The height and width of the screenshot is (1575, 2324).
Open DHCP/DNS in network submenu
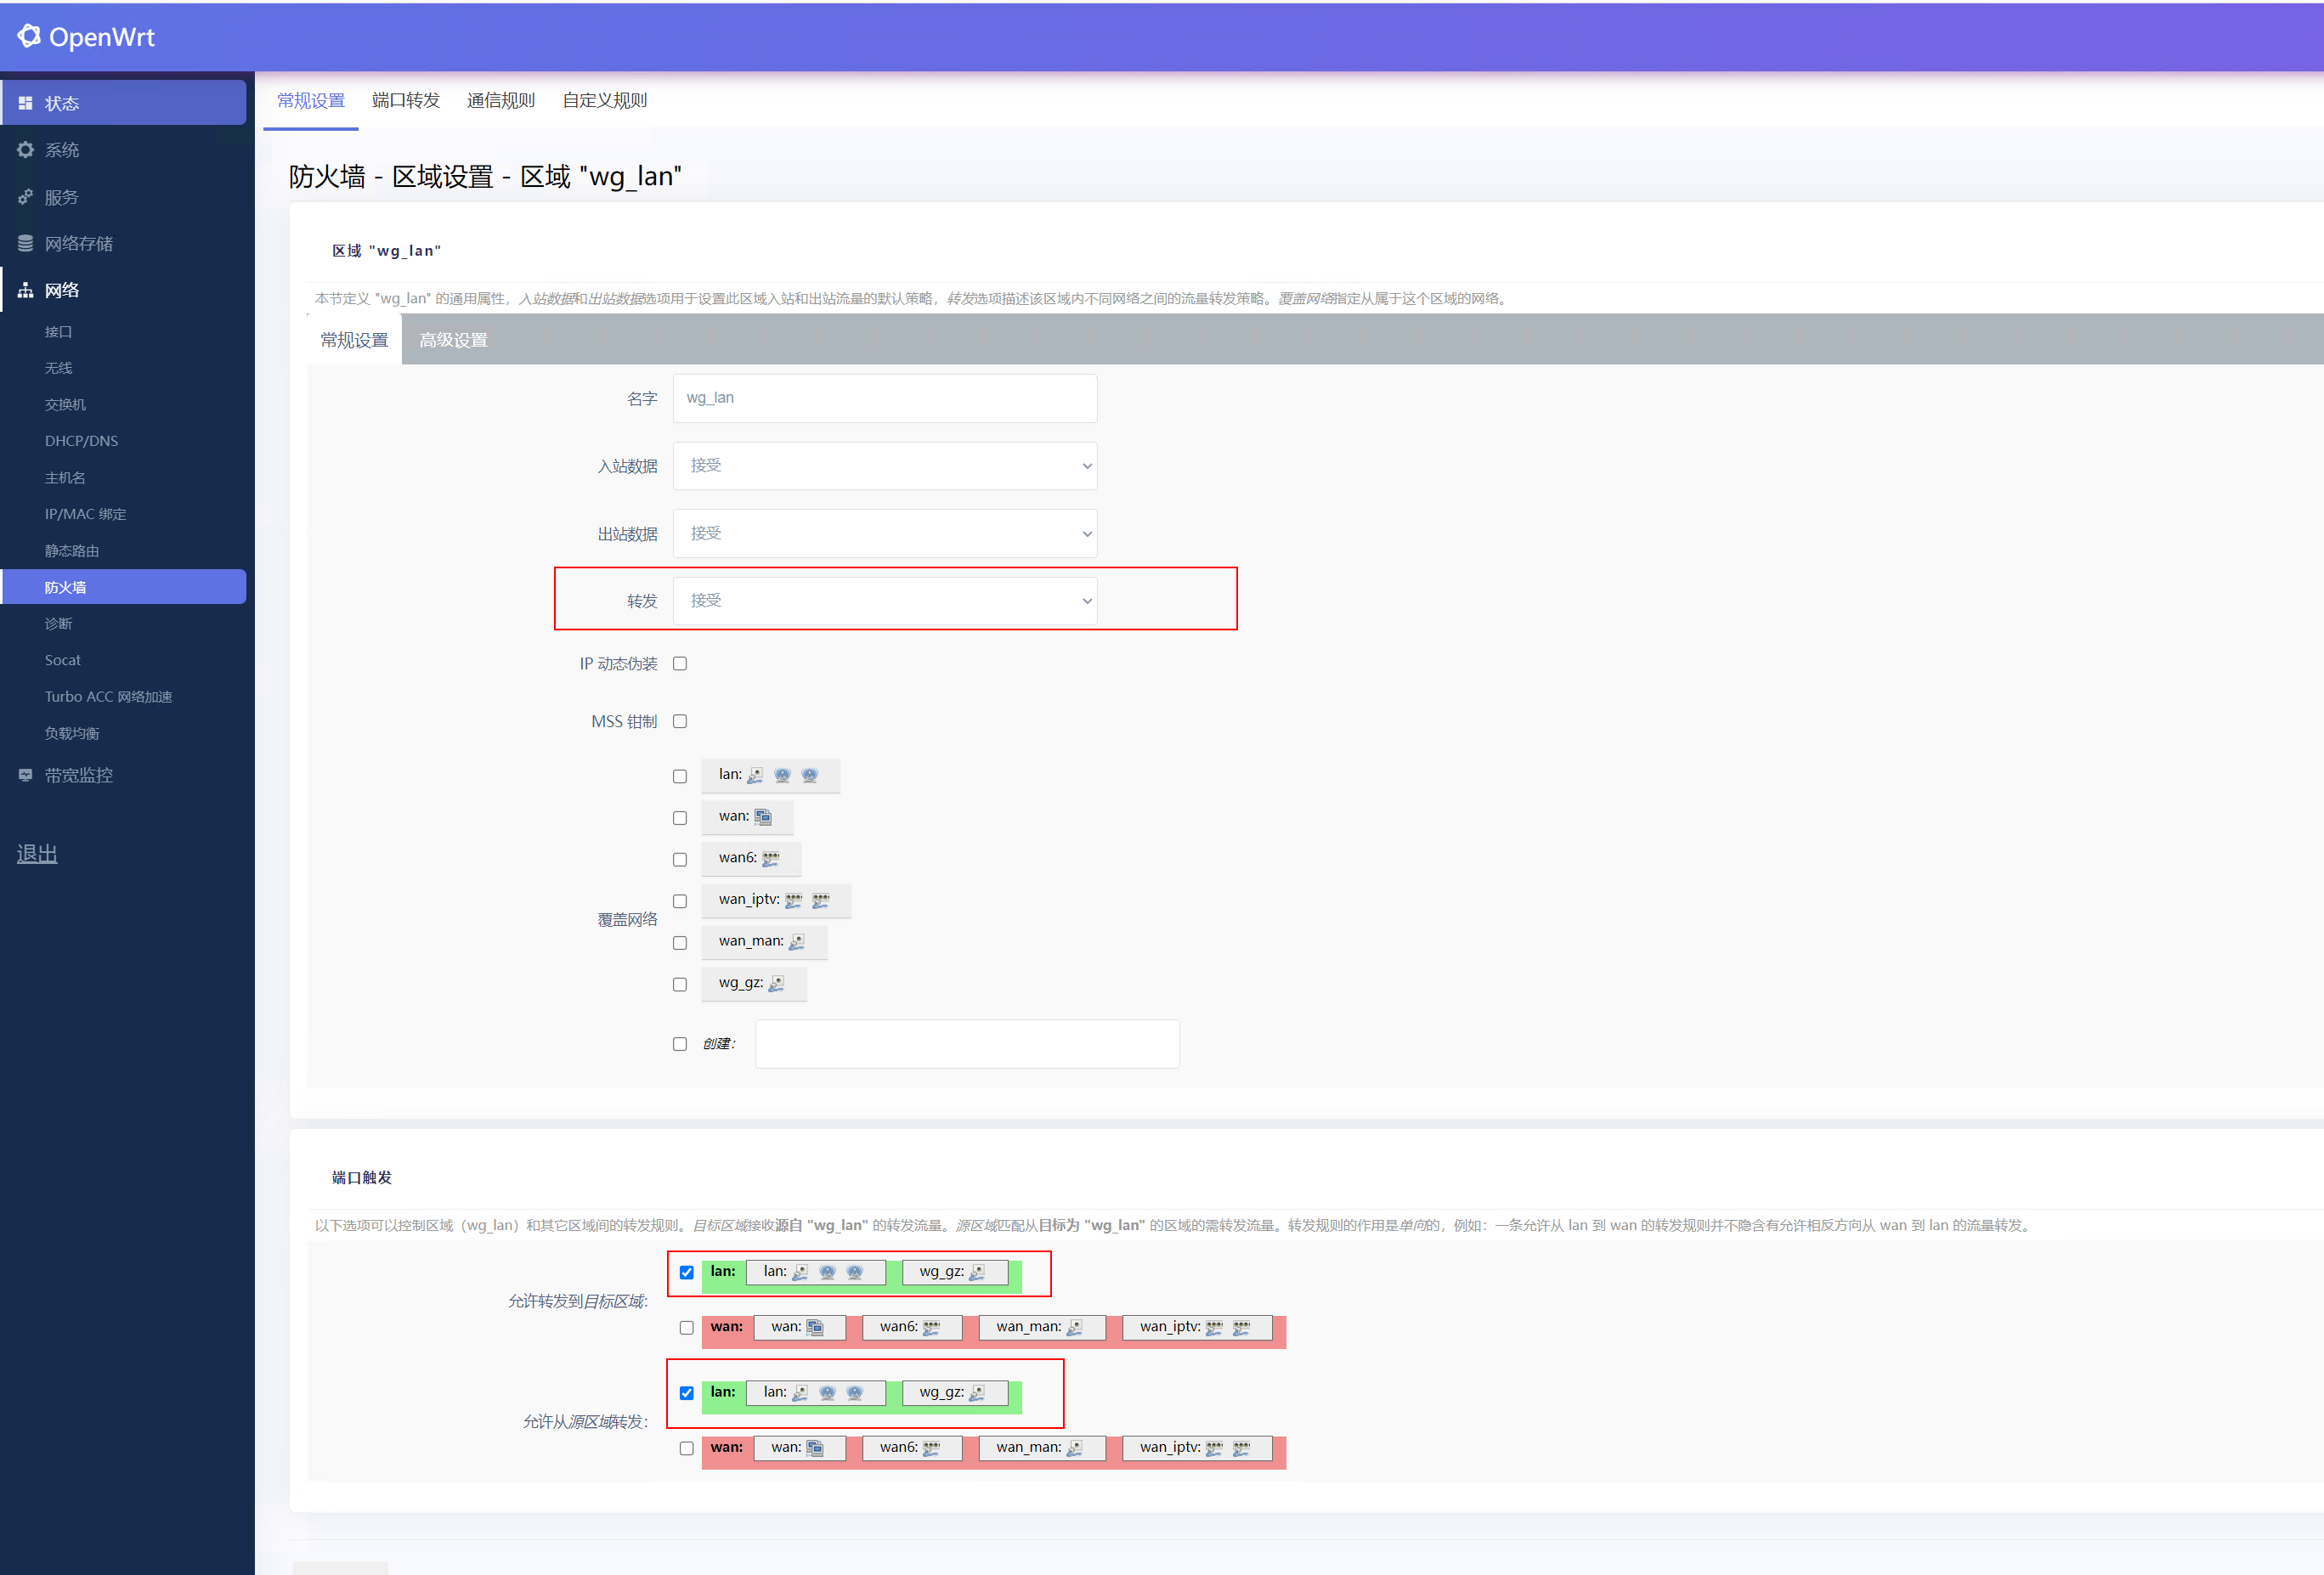[x=81, y=441]
